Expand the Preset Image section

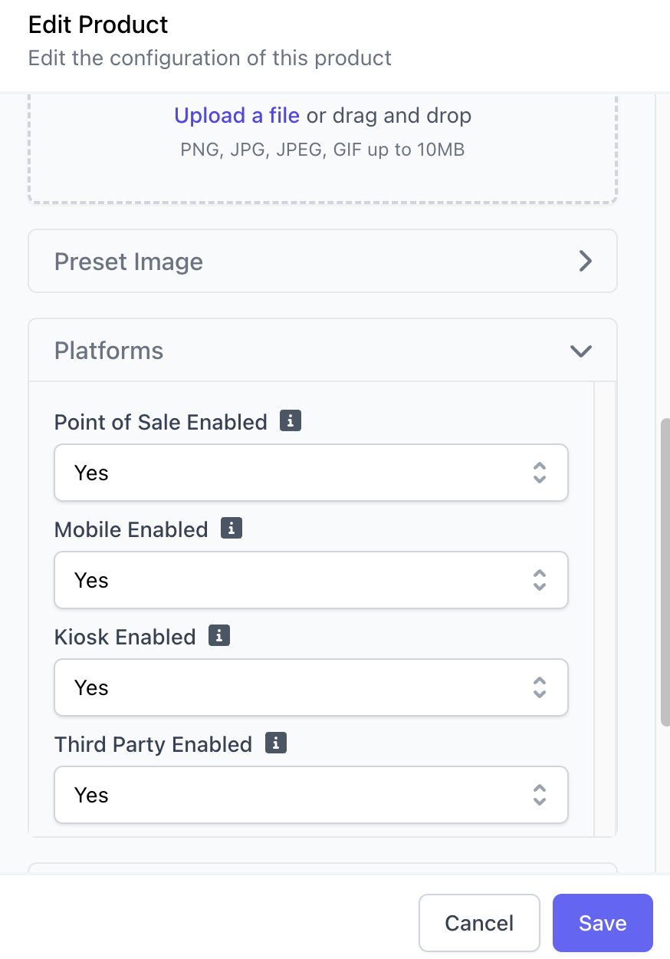pos(323,262)
